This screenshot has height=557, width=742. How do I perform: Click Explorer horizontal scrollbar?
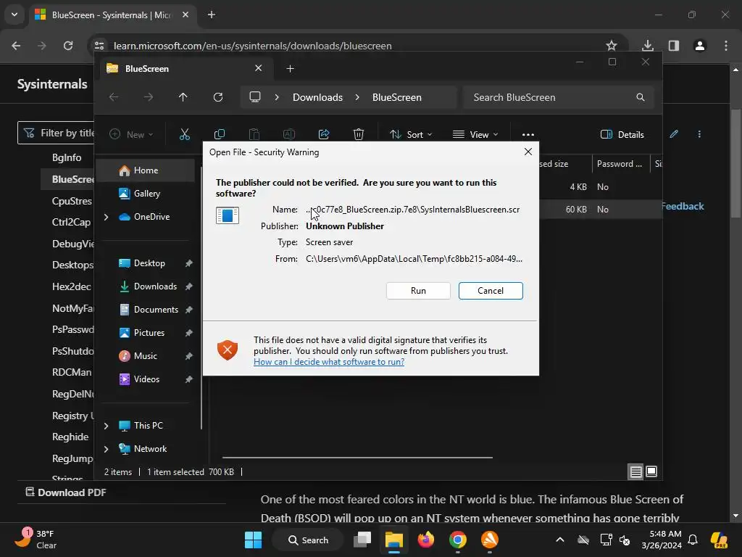coord(357,458)
